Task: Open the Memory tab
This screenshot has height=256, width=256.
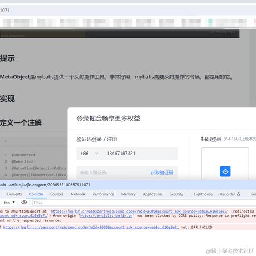Action: coord(129,194)
